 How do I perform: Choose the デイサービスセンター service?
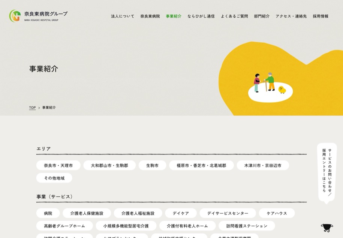click(x=228, y=213)
